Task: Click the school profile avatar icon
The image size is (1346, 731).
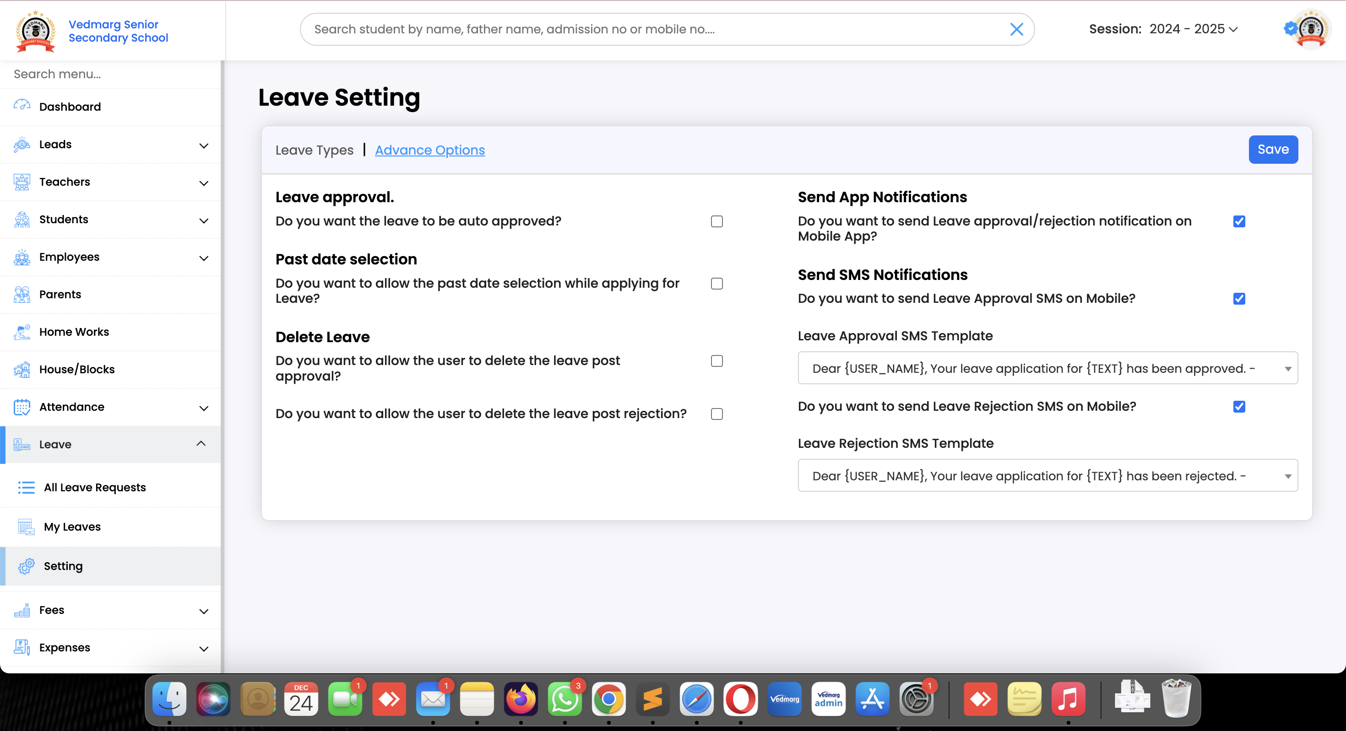Action: (x=1311, y=29)
